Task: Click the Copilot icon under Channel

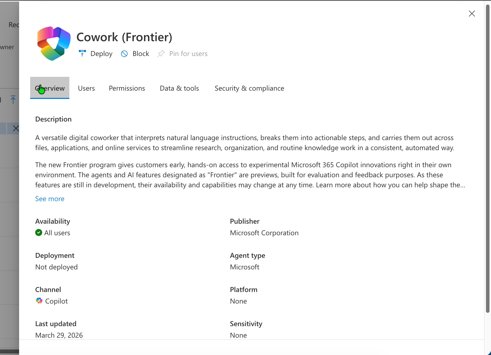Action: click(39, 301)
